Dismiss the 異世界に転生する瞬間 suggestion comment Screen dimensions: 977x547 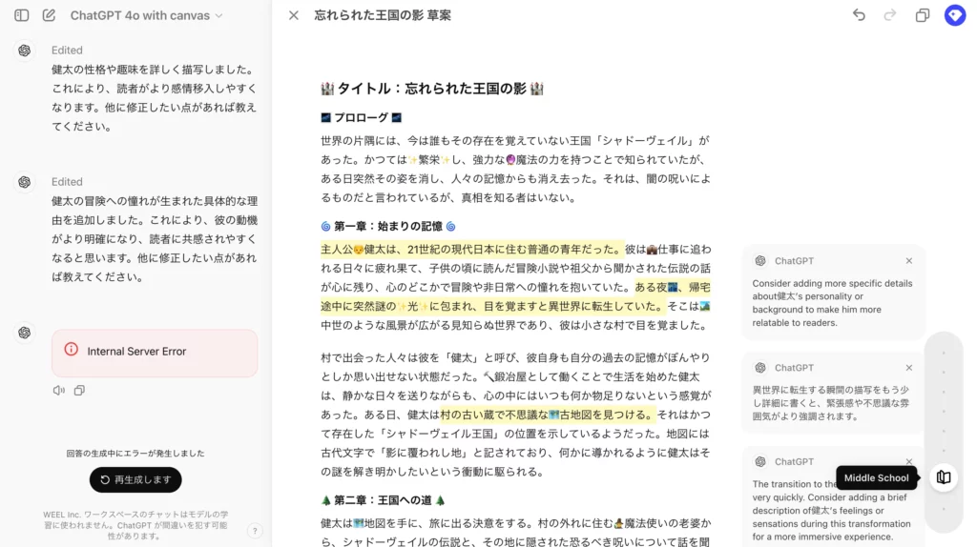908,368
